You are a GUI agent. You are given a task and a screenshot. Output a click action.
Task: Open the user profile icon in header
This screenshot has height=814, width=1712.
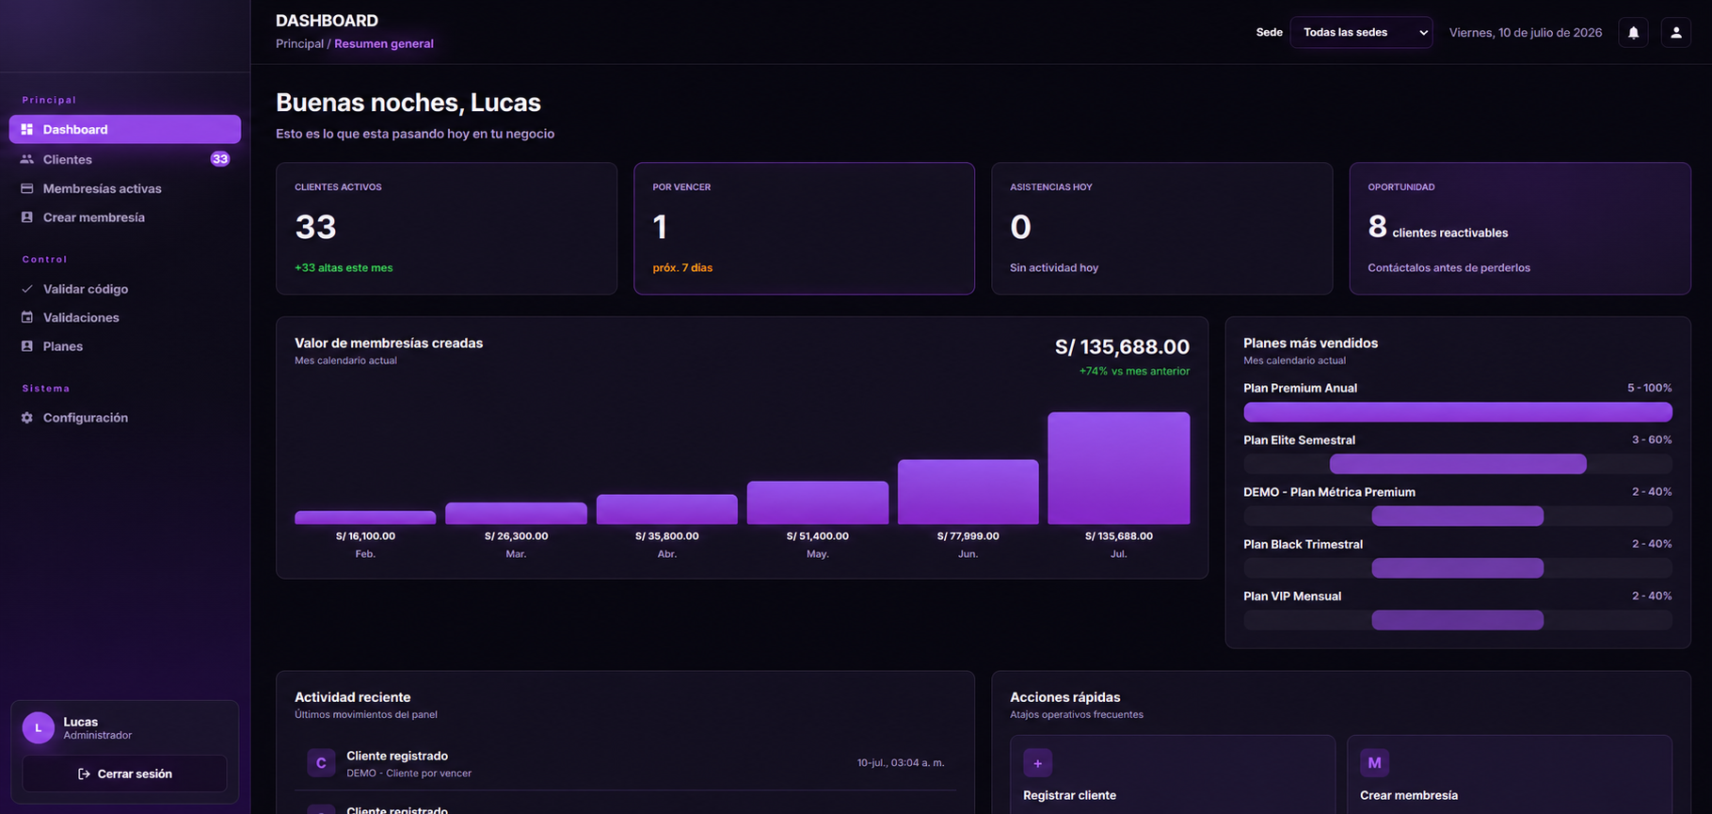[1675, 32]
